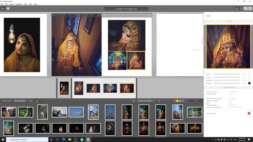Launch Microsoft Edge from taskbar
Viewport: 253px width, 142px height.
(63, 140)
